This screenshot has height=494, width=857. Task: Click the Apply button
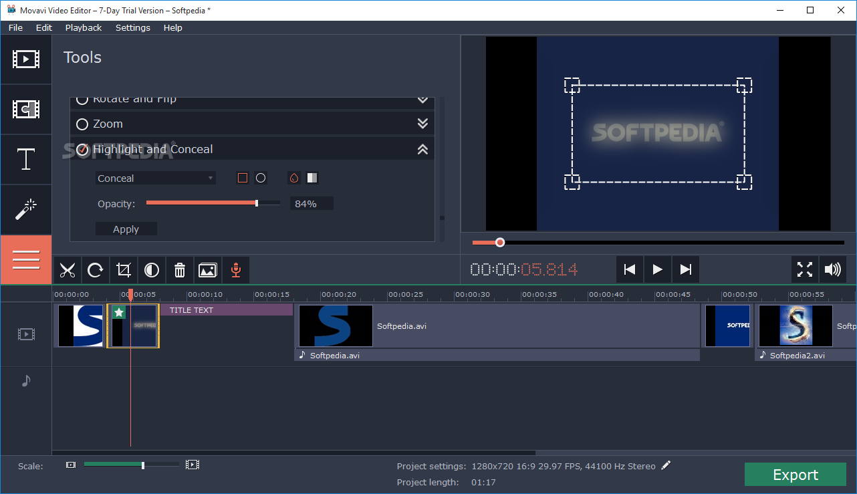(x=126, y=229)
